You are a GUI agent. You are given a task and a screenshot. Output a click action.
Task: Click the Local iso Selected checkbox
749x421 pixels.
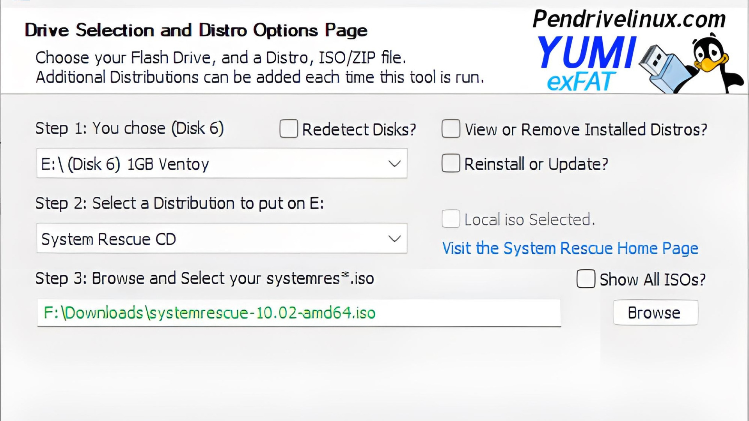[451, 219]
